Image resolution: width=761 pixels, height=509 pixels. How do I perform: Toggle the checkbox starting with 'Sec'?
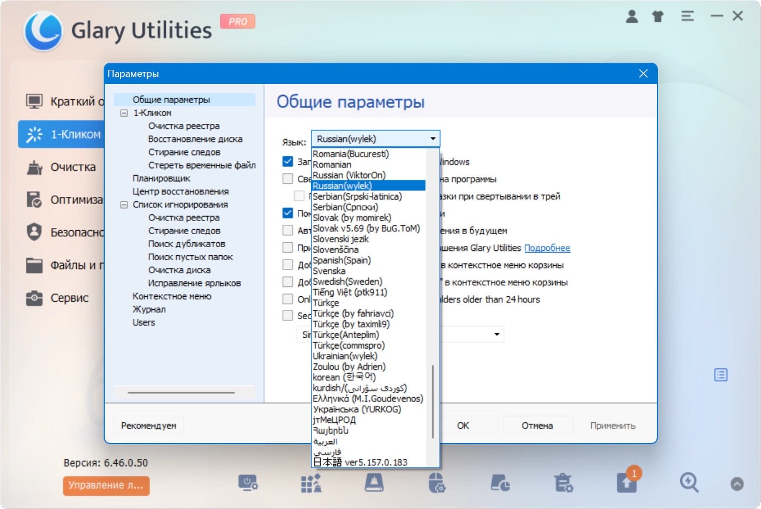288,315
